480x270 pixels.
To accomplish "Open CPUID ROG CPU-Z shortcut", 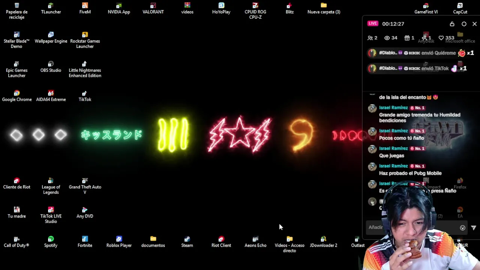I will [x=255, y=11].
